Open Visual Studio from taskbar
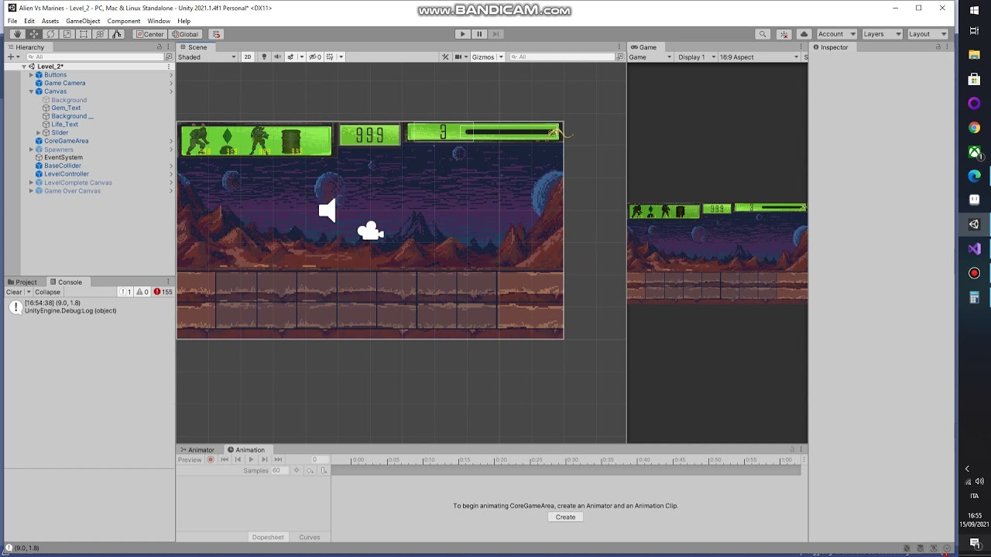 974,249
